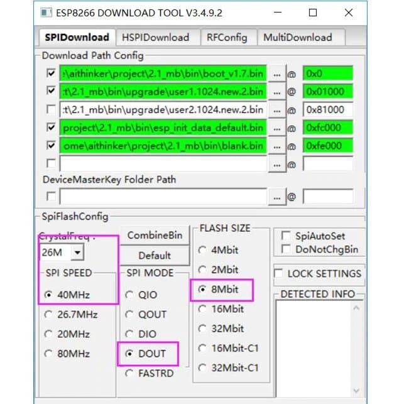Click the empty sixth row address field
The height and width of the screenshot is (404, 404).
328,163
